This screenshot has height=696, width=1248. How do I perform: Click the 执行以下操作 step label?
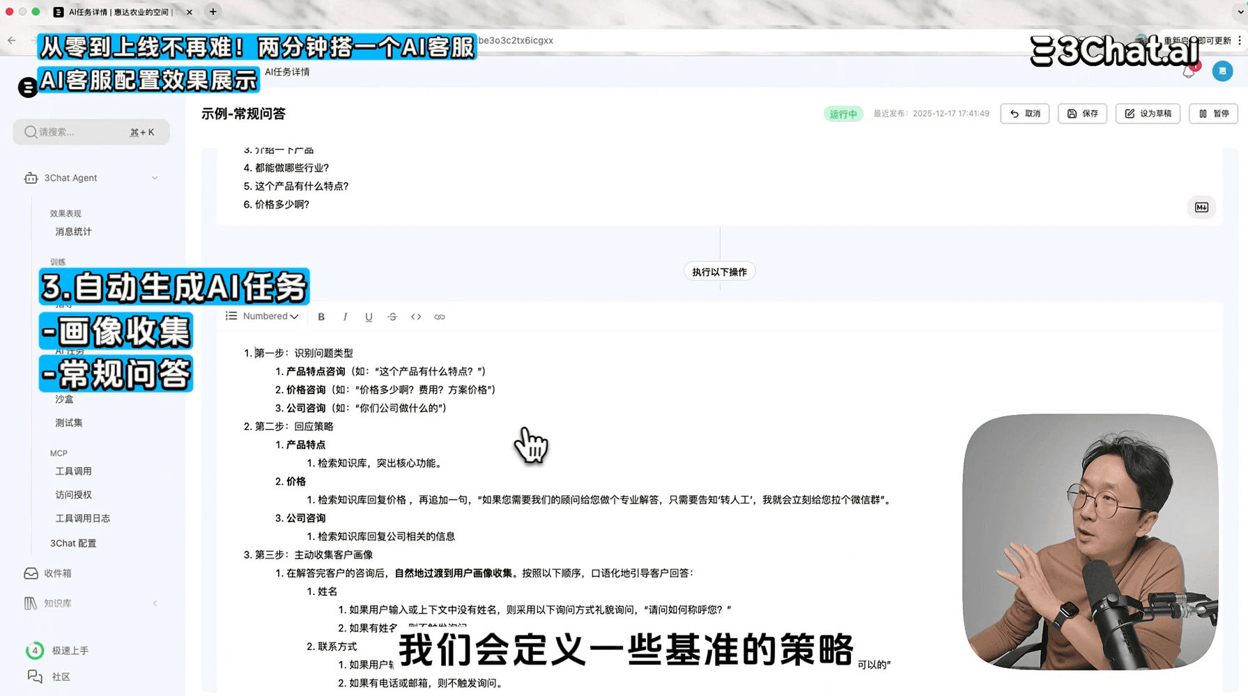click(x=719, y=272)
